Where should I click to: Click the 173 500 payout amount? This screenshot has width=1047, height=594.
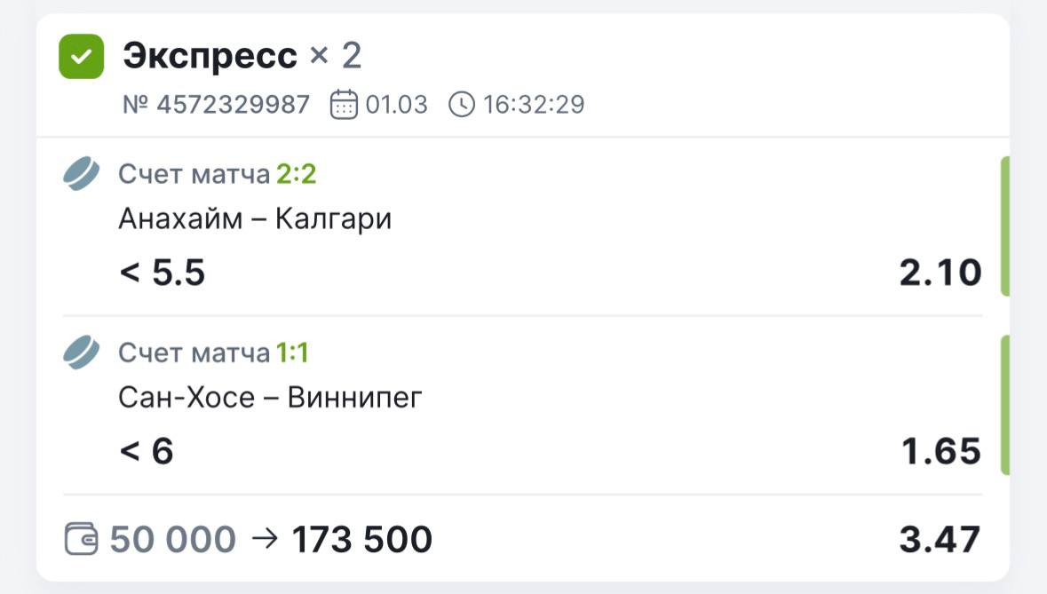point(362,540)
